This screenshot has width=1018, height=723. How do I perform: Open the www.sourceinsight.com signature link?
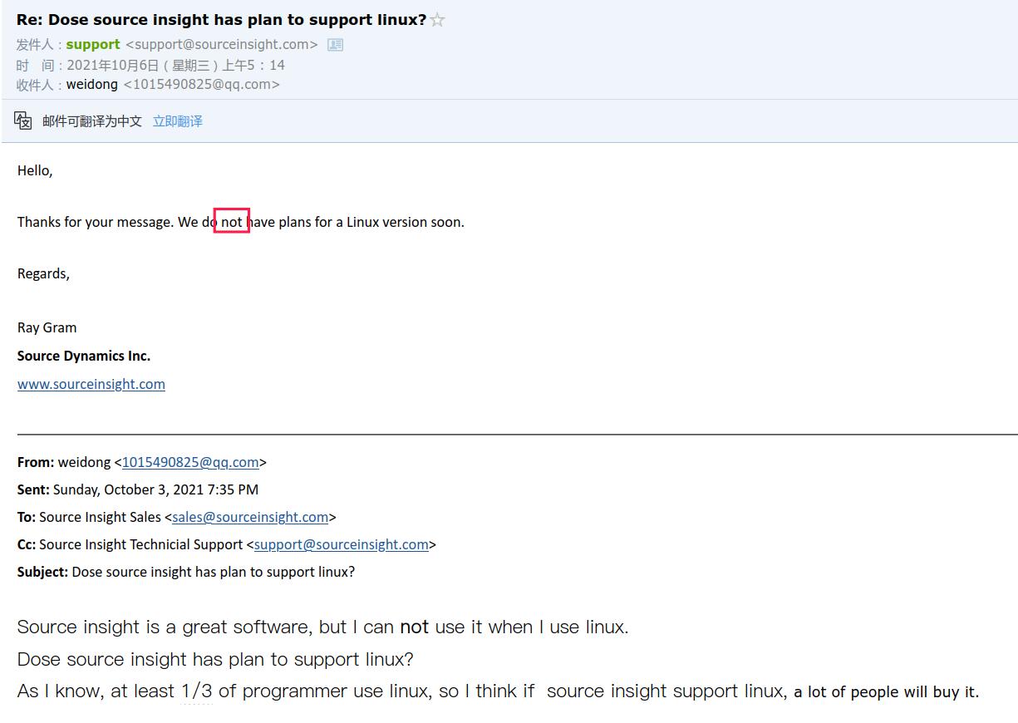pos(91,384)
